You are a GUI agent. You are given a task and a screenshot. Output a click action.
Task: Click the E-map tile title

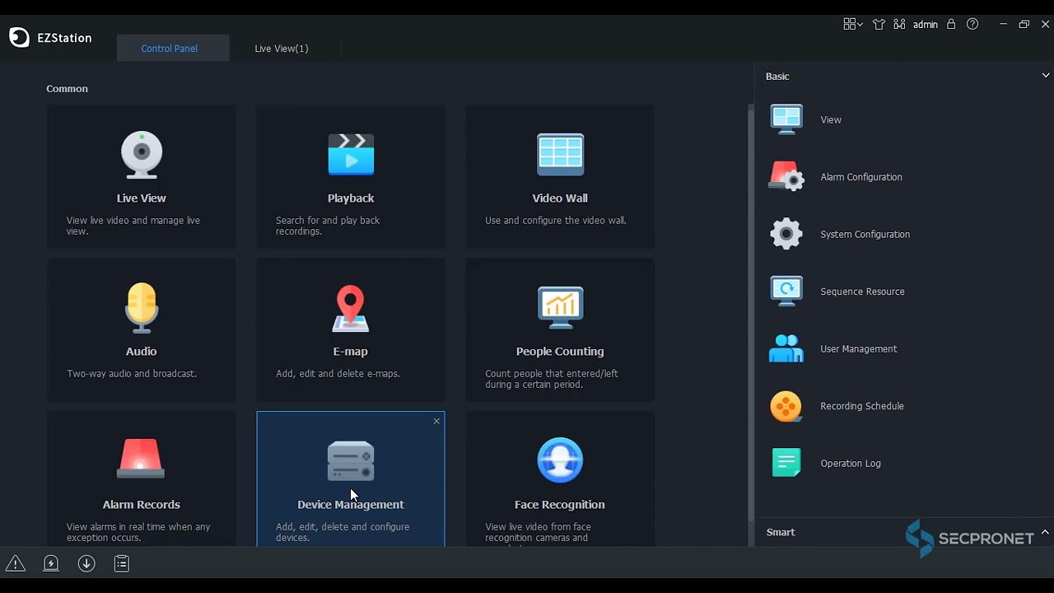coord(351,352)
